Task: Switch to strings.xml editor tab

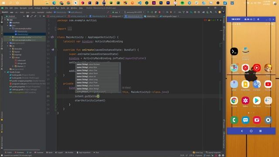Action: point(116,16)
